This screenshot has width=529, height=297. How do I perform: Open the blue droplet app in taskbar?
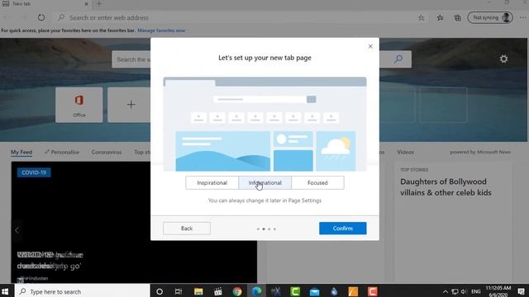tap(334, 291)
